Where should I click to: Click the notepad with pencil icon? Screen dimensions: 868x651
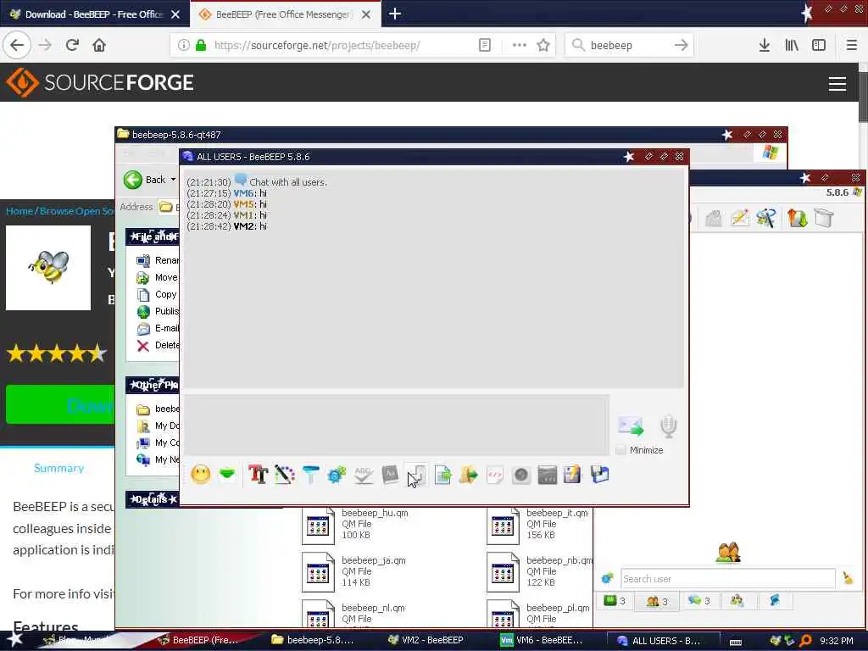[572, 475]
